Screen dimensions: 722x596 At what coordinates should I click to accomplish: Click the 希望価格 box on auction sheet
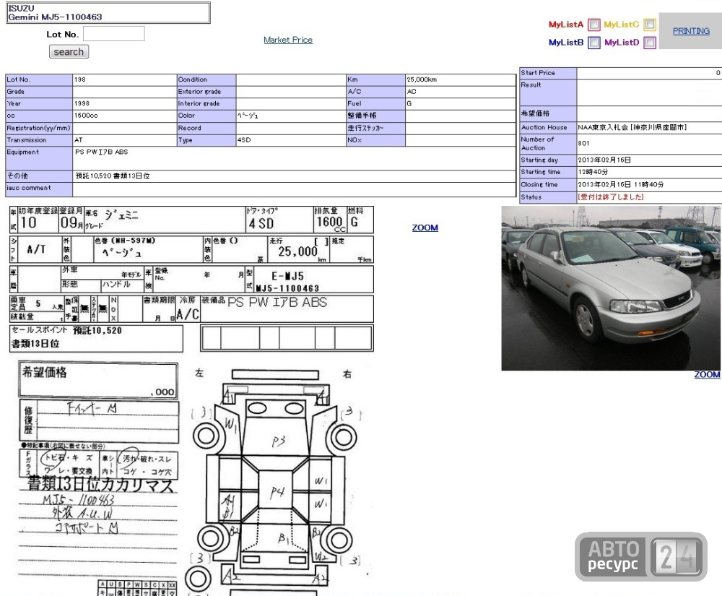(x=98, y=381)
